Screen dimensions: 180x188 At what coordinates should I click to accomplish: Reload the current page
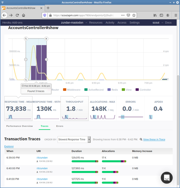coord(17,15)
